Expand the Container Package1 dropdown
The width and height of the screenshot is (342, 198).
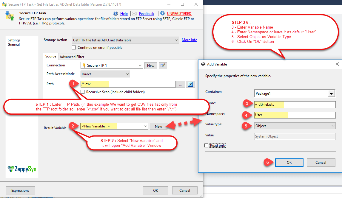[331, 93]
